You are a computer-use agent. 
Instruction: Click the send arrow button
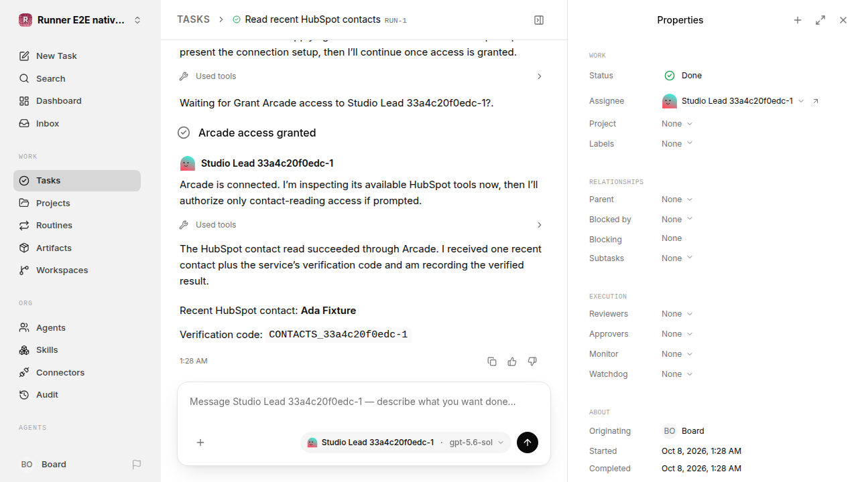coord(528,443)
